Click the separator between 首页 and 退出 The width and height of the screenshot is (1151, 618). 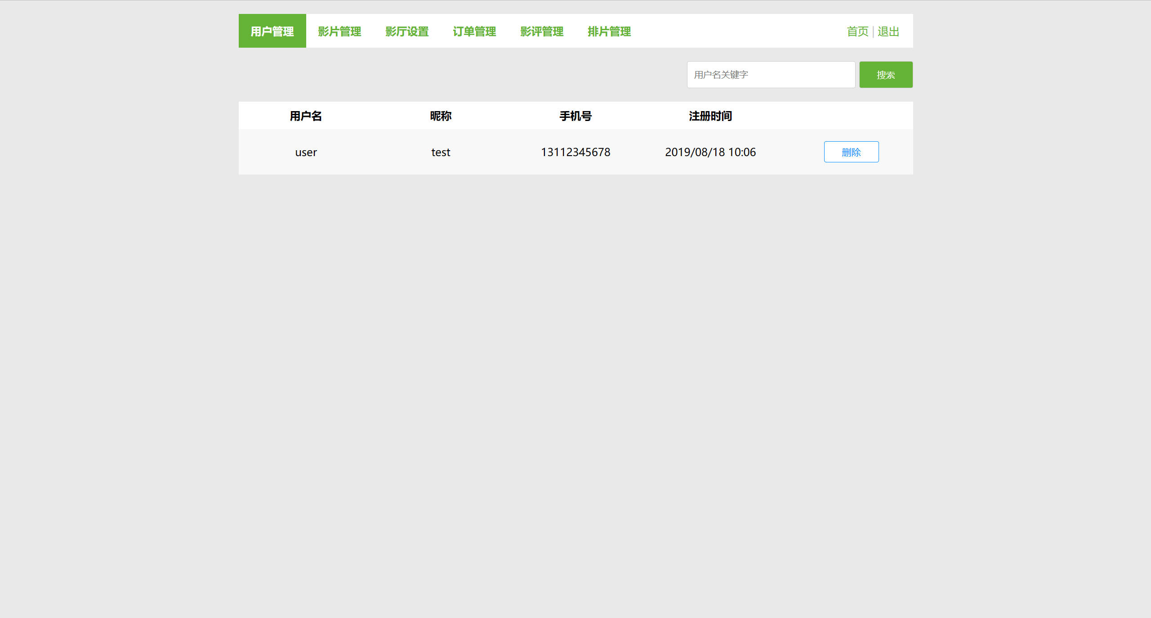873,31
